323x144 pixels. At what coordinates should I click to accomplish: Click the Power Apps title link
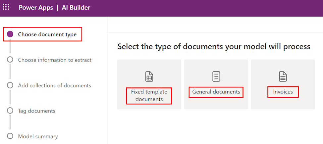(36, 8)
